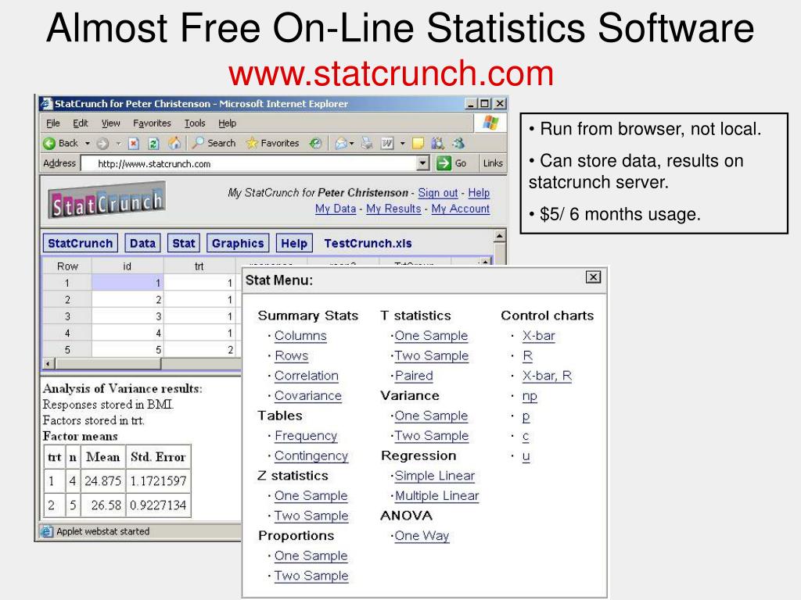
Task: Click the Internet Explorer title bar icon
Action: [46, 104]
